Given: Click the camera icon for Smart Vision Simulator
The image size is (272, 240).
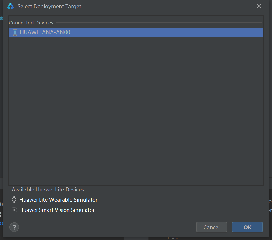Looking at the screenshot, I should [14, 210].
